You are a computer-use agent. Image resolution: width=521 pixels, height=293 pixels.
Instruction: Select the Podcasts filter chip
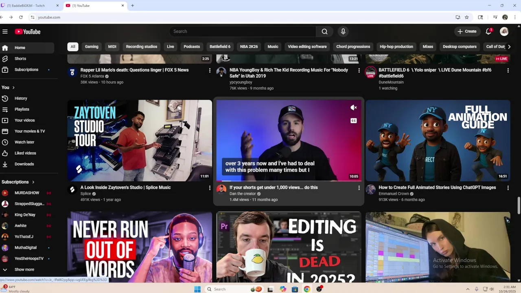192,46
